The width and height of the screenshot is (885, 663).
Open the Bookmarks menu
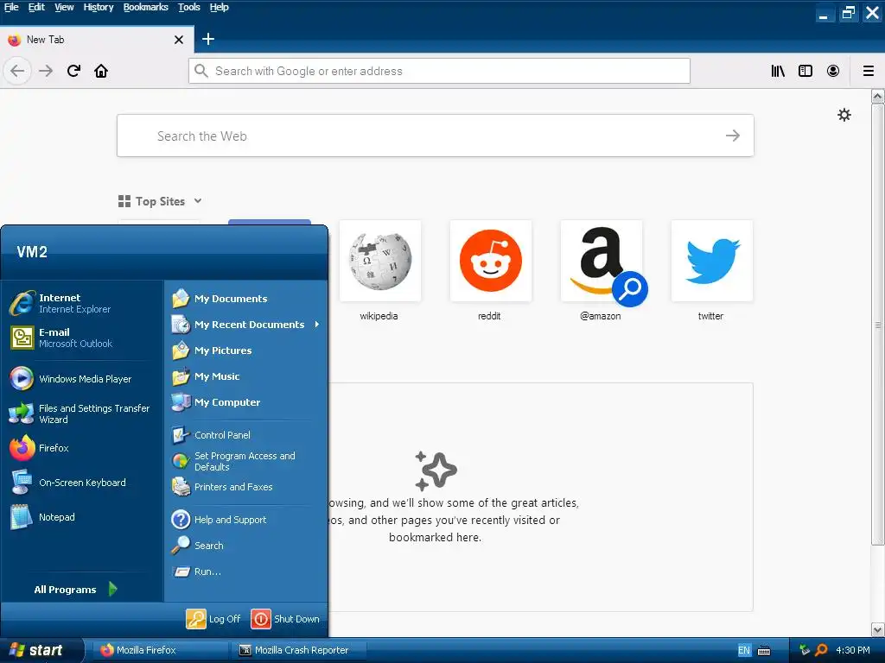[x=145, y=7]
